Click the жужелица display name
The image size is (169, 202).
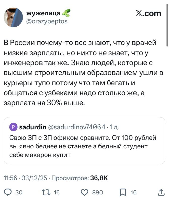pos(43,13)
